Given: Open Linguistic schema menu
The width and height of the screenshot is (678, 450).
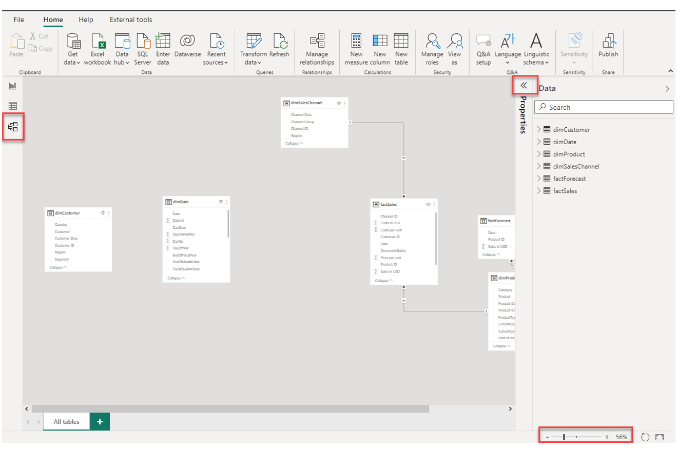Looking at the screenshot, I should coord(536,50).
